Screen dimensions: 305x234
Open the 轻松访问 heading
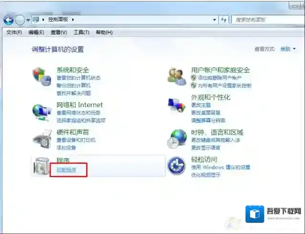[204, 159]
